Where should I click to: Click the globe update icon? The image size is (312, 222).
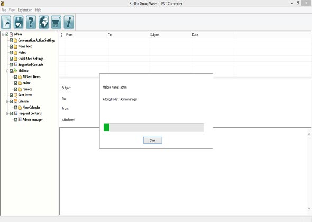click(43, 22)
